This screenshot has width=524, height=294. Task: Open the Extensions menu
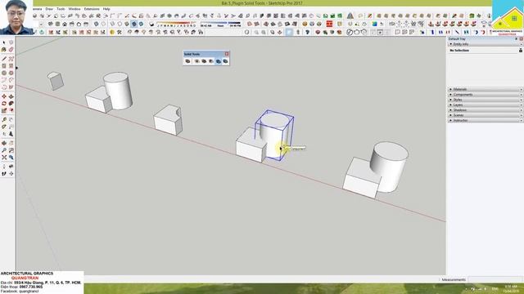point(92,9)
